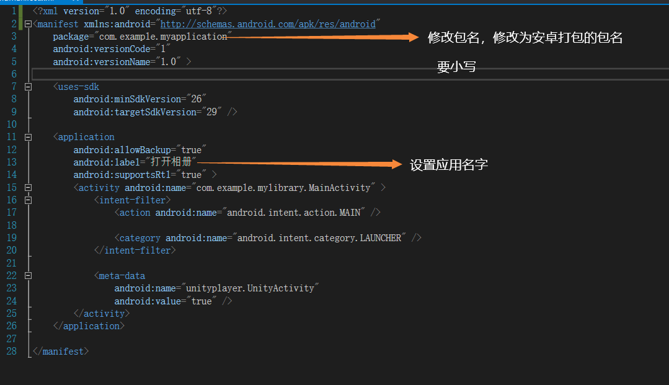The height and width of the screenshot is (385, 669).
Task: Click line number 1 in the gutter
Action: [14, 11]
